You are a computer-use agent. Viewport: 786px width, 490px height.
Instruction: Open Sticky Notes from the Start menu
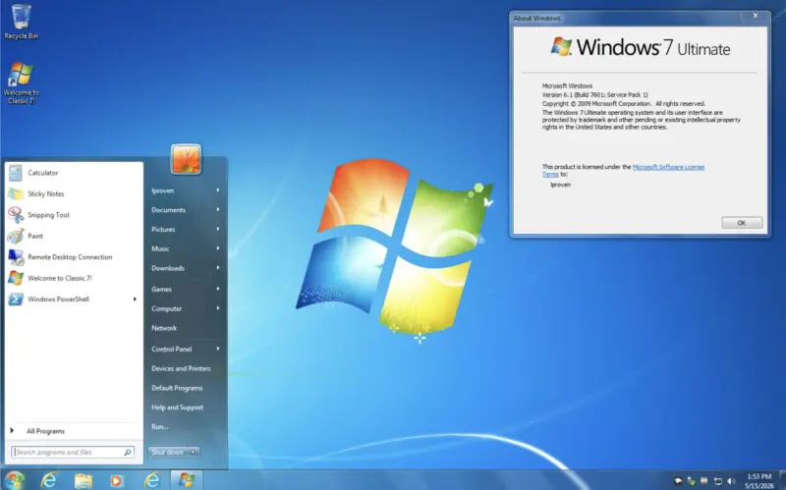coord(75,193)
